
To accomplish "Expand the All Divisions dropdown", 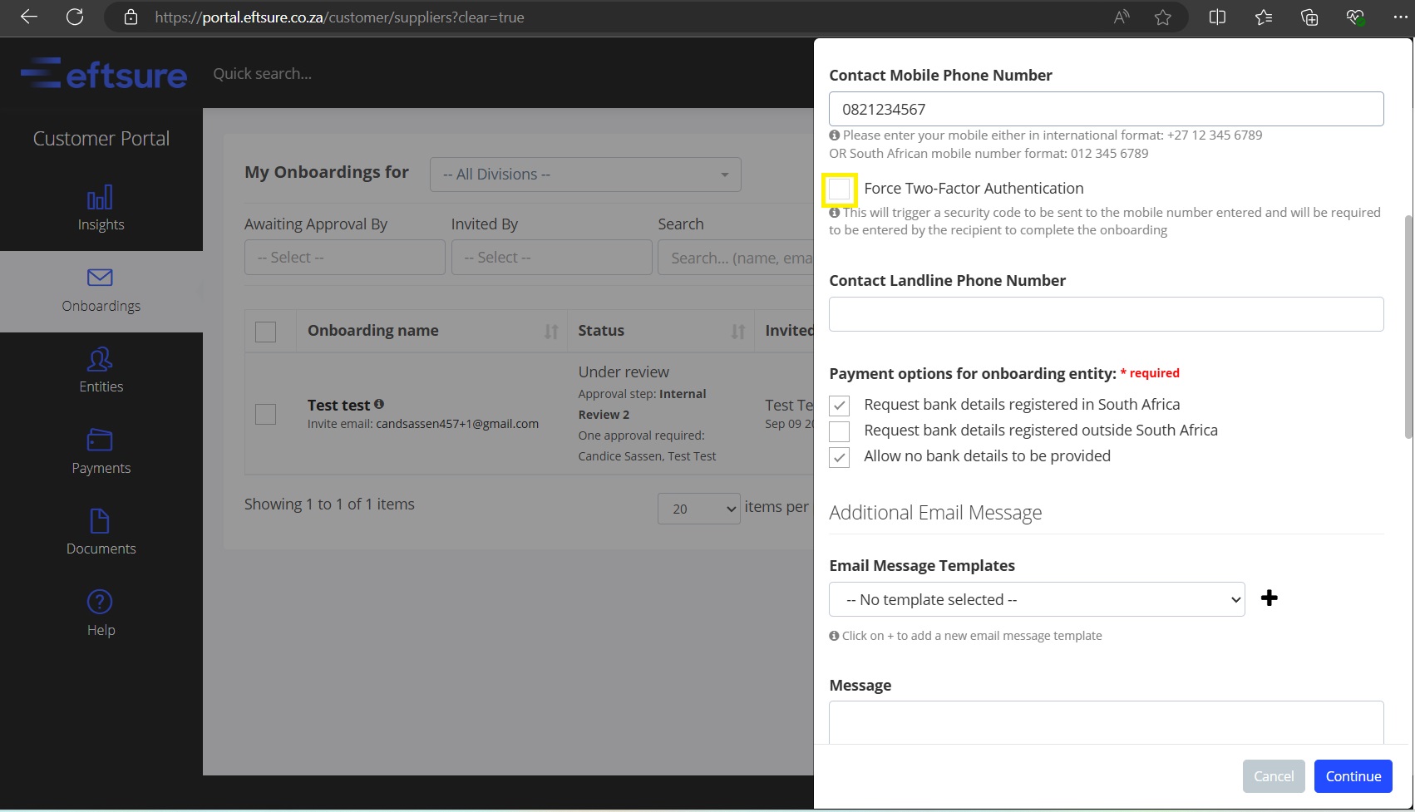I will pos(584,175).
